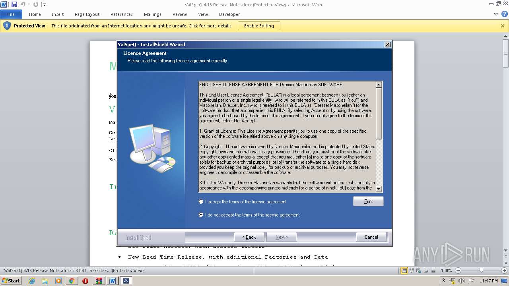
Task: Click the Enable Editing button
Action: 259,26
